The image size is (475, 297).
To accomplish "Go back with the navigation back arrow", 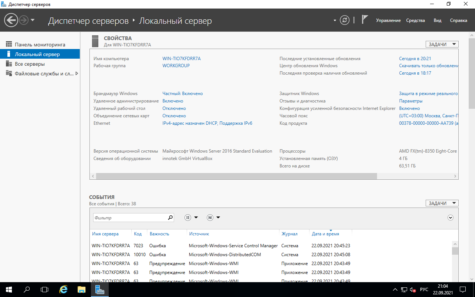I will tap(11, 20).
